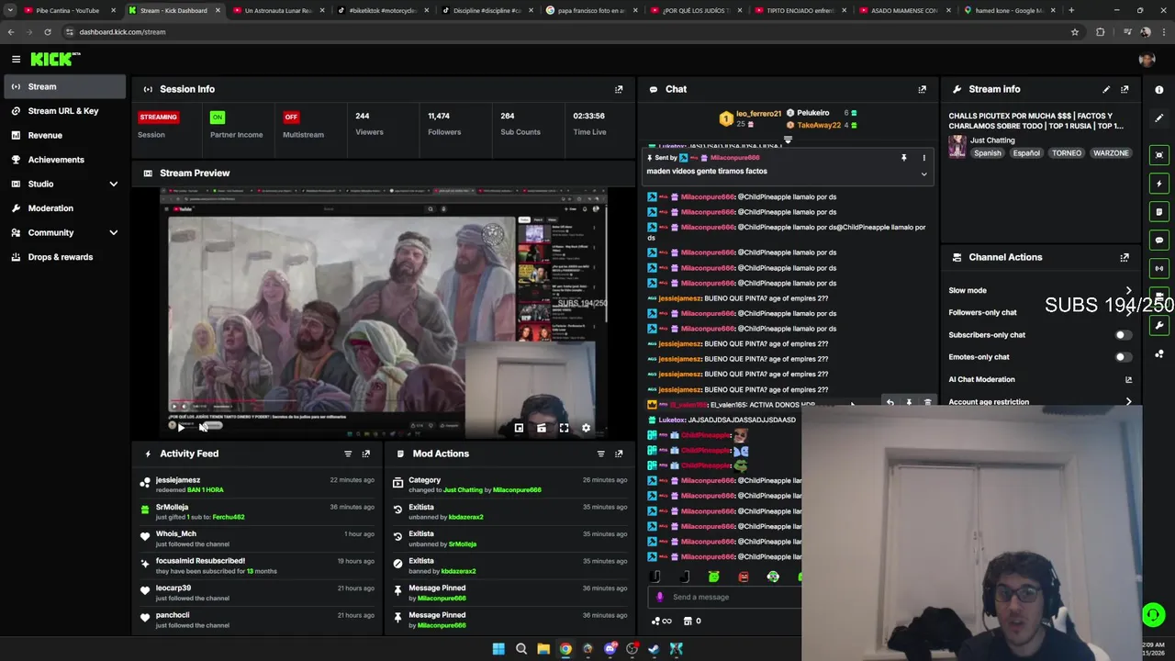Go to Revenue in the sidebar
Screen dimensions: 1175x661
[63, 135]
